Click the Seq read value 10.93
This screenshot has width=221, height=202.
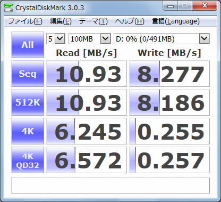click(x=87, y=74)
